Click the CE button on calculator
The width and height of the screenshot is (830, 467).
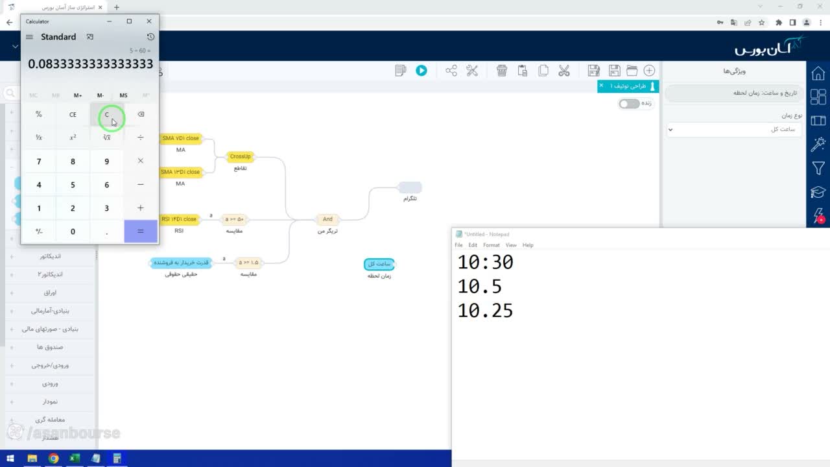tap(73, 115)
